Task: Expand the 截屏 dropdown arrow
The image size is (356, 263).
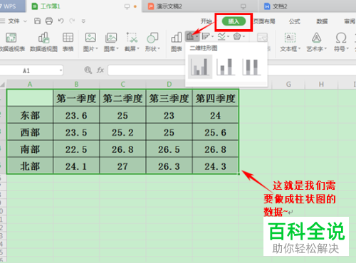Action: coord(138,48)
